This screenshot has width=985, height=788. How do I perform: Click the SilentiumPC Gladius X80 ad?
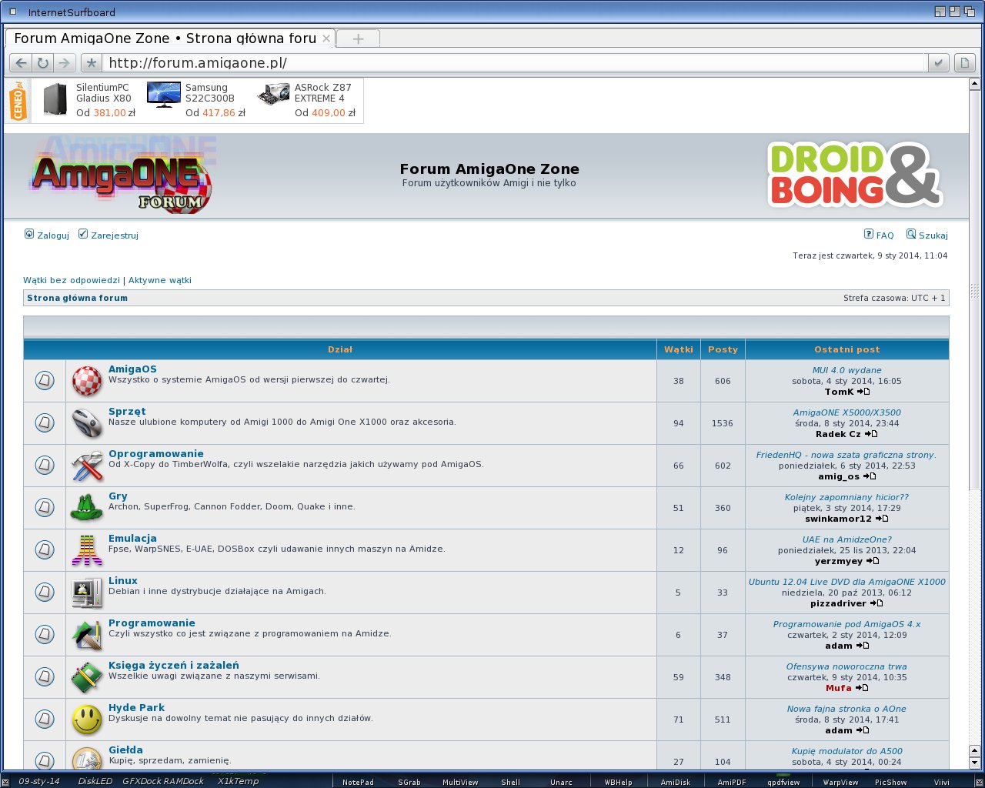click(88, 100)
